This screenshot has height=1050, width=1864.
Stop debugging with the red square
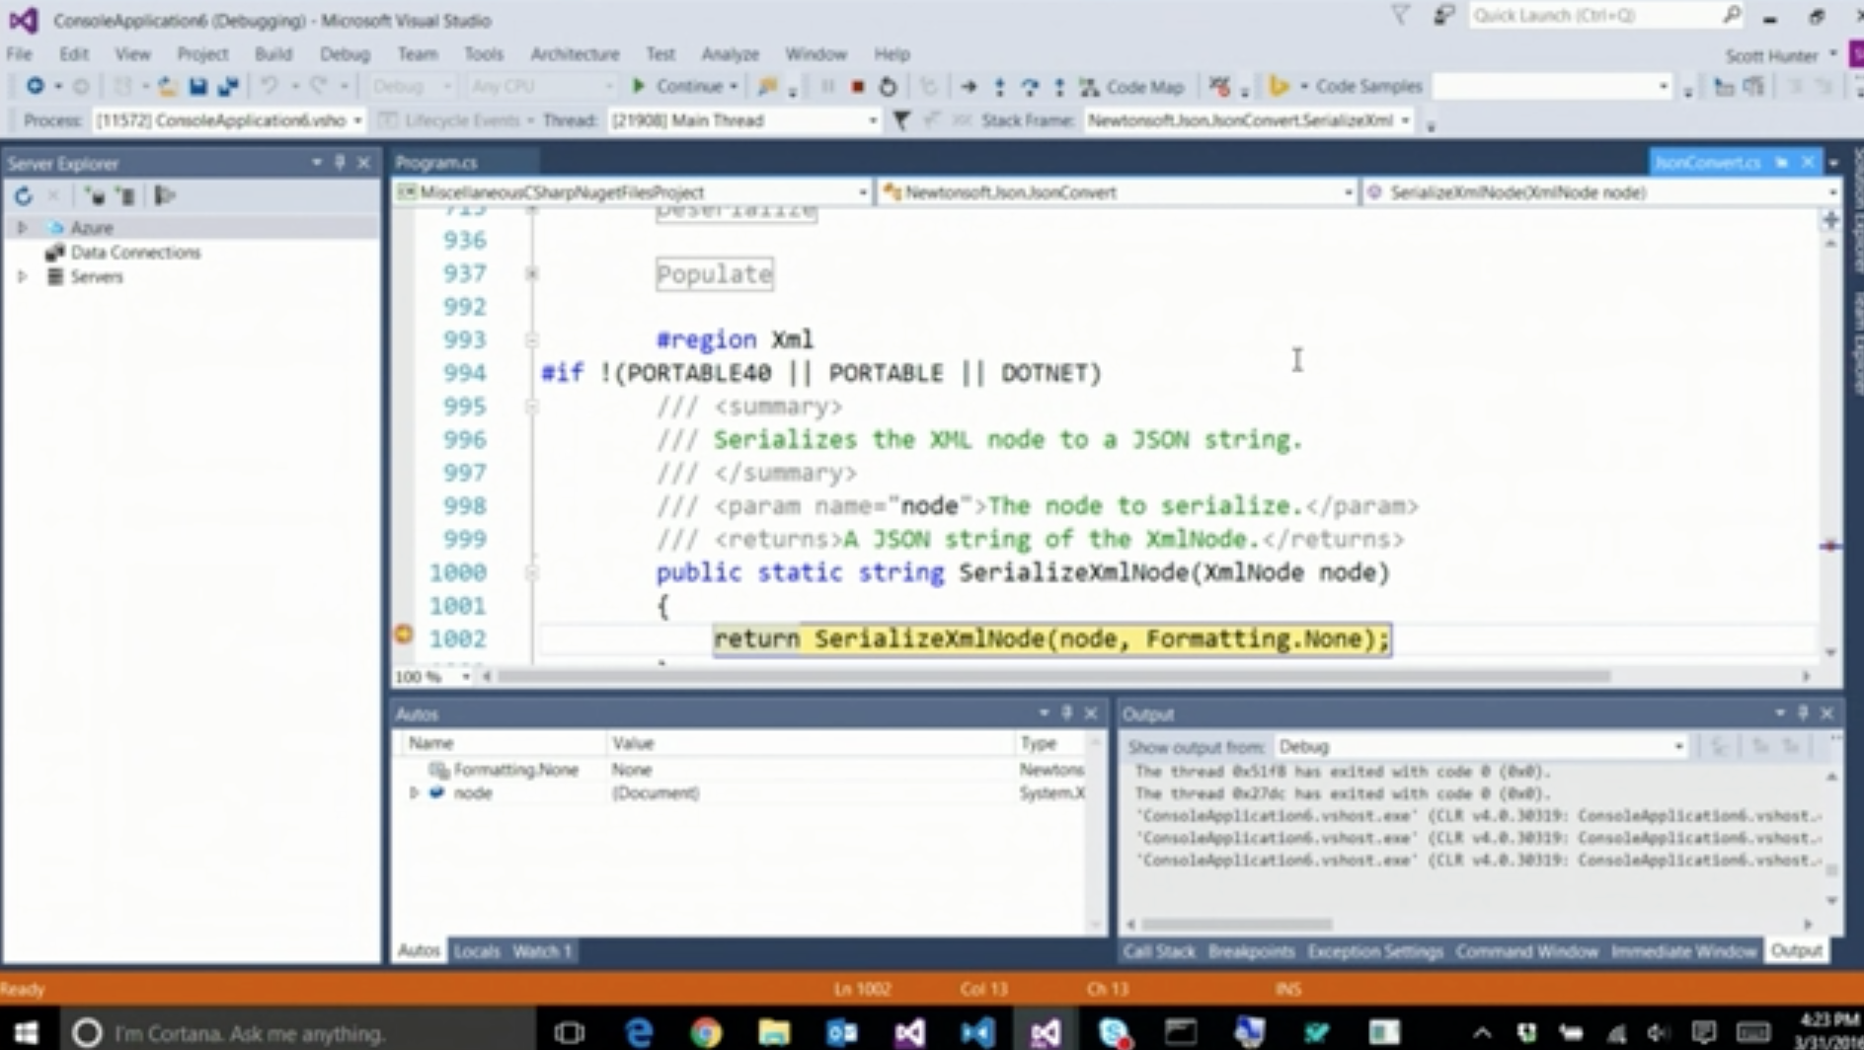[858, 87]
